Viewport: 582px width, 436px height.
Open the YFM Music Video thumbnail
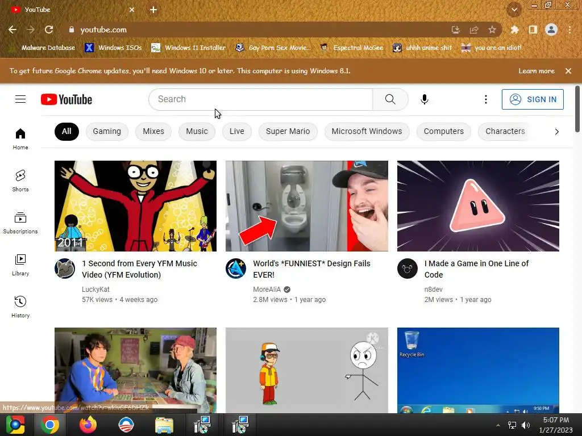pos(135,206)
